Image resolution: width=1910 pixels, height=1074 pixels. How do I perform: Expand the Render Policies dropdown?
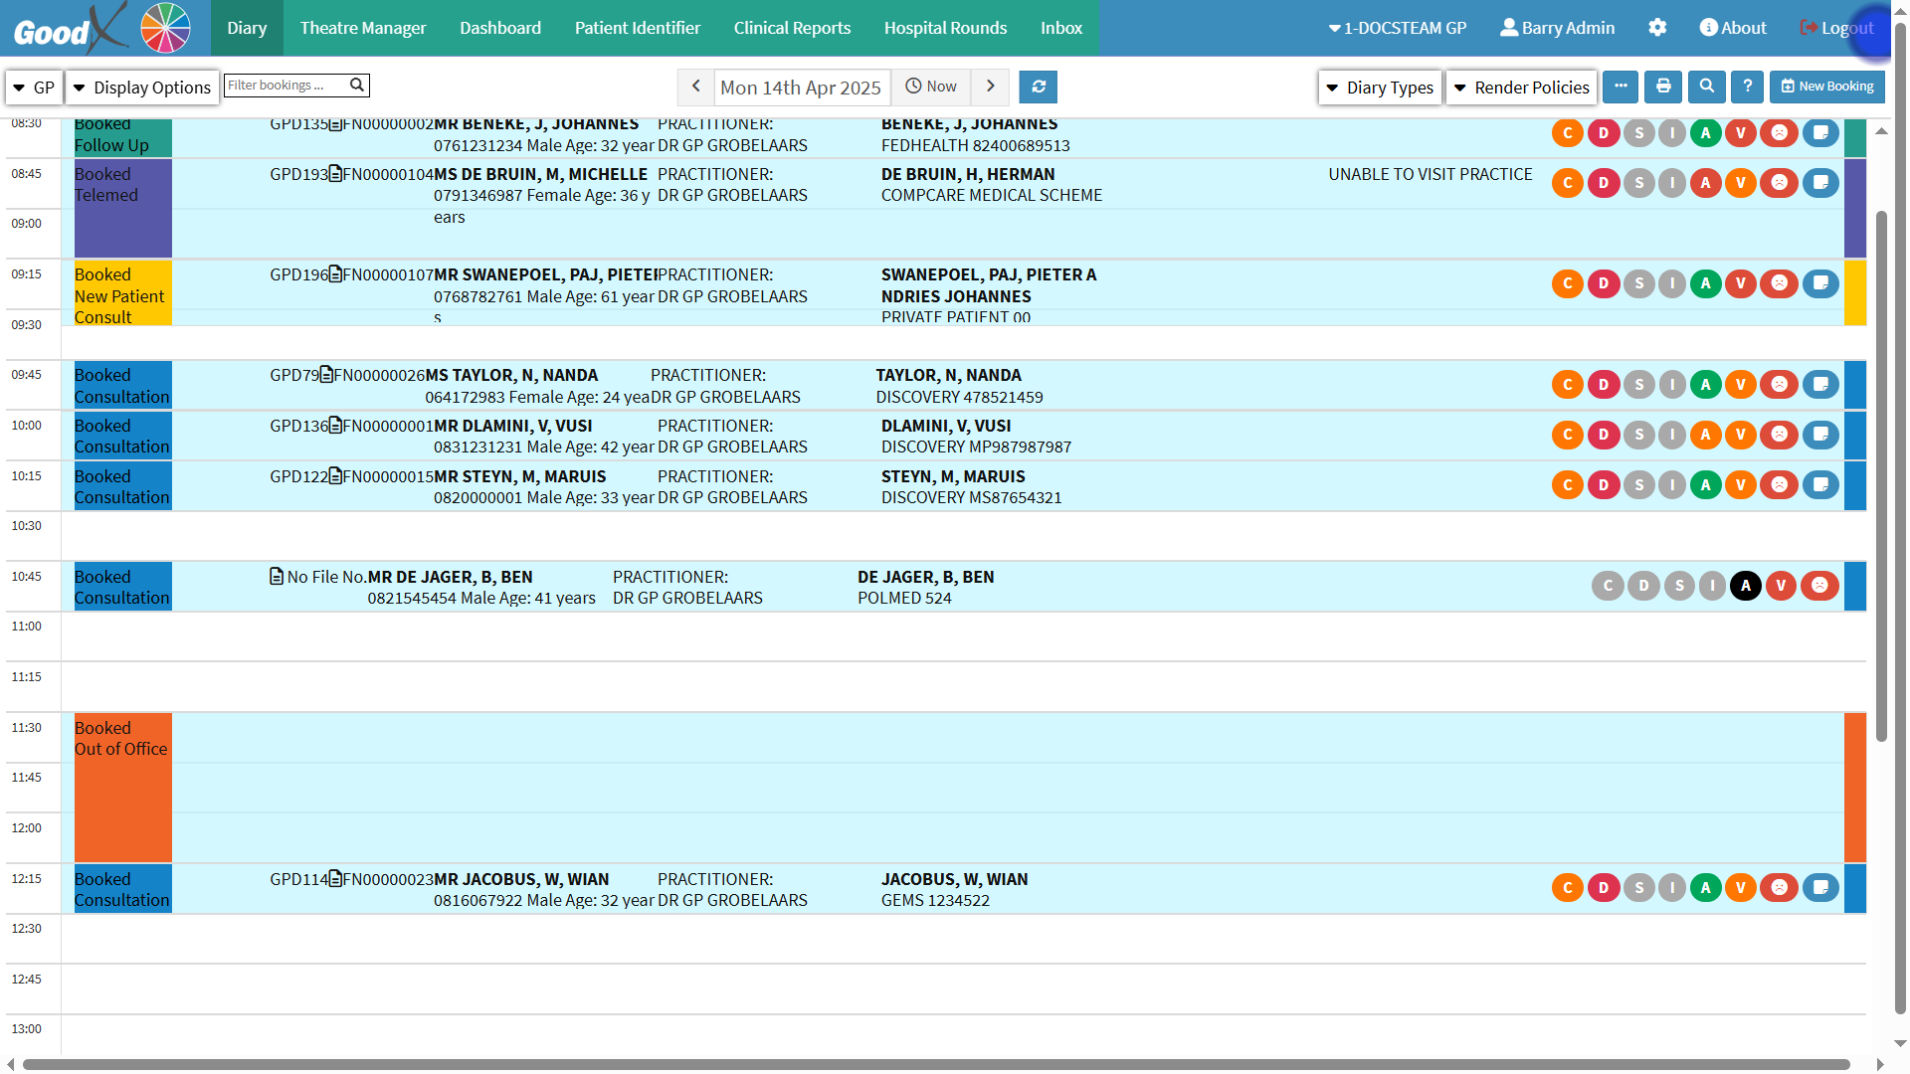tap(1521, 88)
